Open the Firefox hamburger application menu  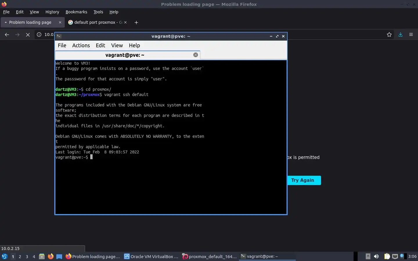(x=411, y=35)
